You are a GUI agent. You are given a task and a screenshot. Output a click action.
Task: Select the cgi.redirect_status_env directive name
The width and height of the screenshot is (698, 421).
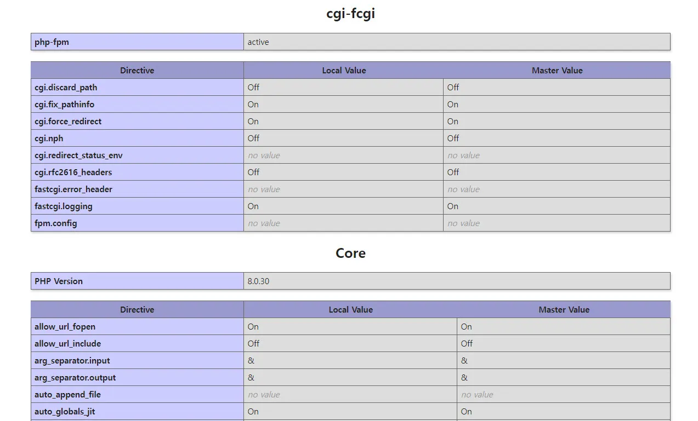click(x=78, y=155)
